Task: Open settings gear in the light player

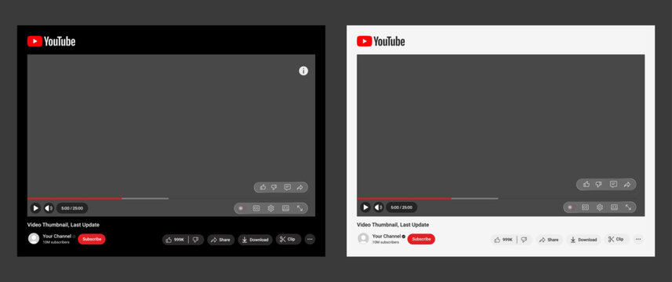Action: 600,208
